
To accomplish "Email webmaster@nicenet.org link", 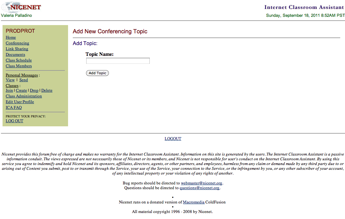I will [202, 183].
